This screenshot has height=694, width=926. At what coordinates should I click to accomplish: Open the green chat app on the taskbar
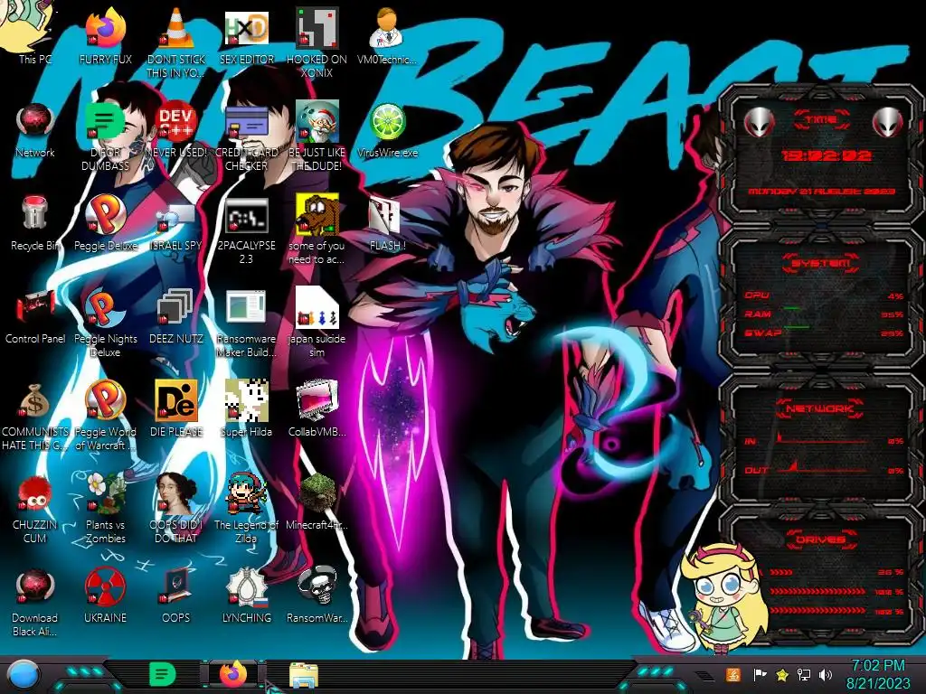coord(163,674)
